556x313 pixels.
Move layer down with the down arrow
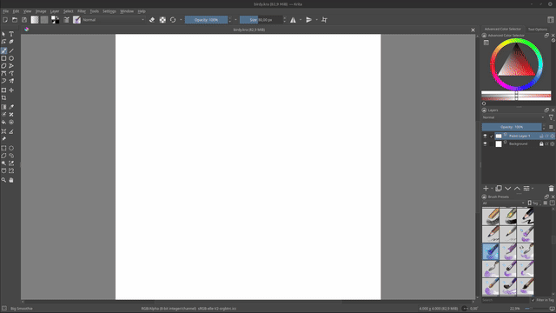(x=507, y=189)
